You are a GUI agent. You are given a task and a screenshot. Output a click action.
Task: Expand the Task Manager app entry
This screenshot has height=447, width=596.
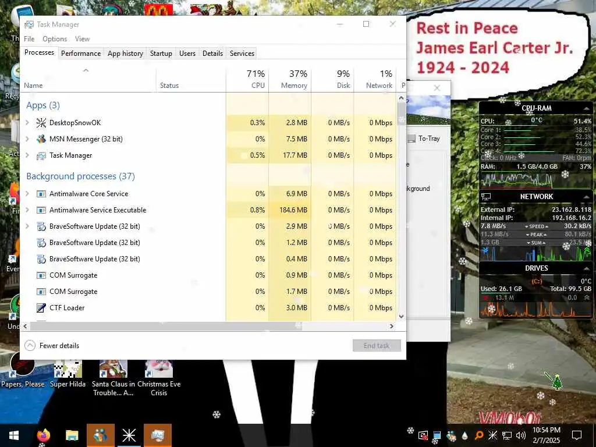[x=27, y=155]
